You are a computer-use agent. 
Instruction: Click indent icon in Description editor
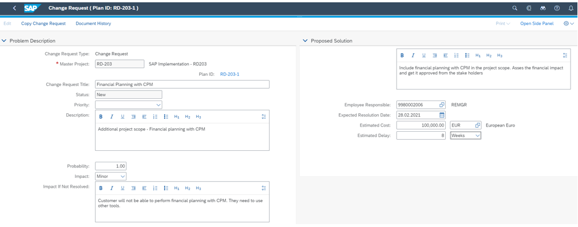(x=133, y=117)
